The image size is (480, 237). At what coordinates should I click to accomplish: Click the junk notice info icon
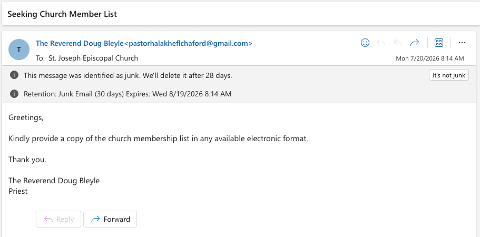coord(14,75)
